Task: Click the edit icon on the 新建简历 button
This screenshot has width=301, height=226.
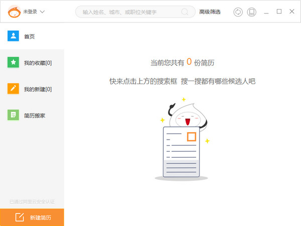Action: (x=20, y=217)
